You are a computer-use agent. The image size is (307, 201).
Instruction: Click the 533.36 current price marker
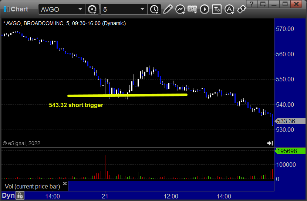290,121
